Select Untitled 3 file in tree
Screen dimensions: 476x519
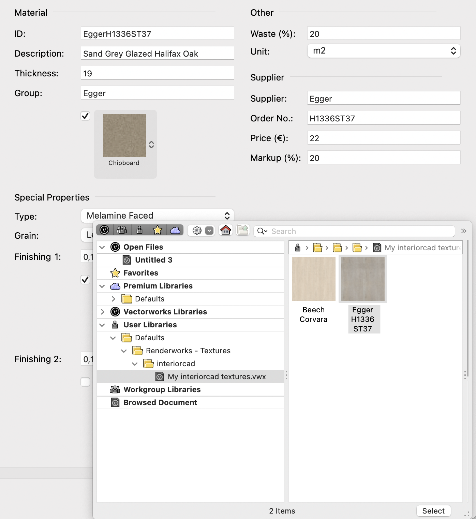point(153,260)
